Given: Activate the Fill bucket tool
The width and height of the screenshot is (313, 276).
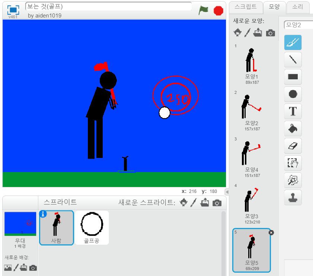Looking at the screenshot, I should (293, 129).
